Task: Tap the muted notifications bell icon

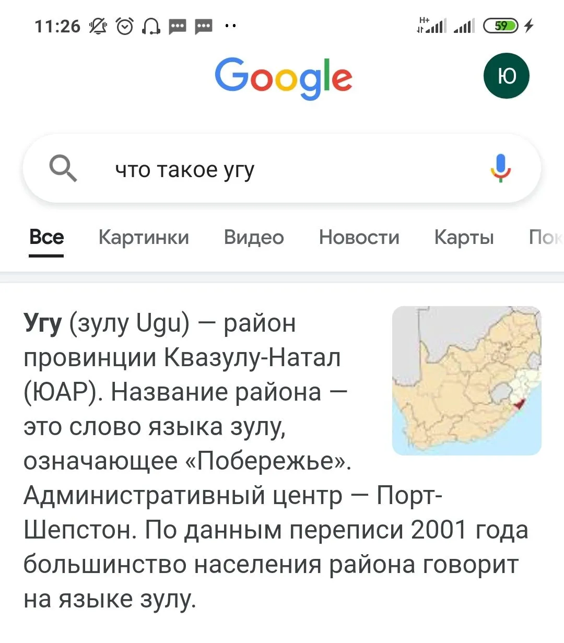Action: pos(98,26)
